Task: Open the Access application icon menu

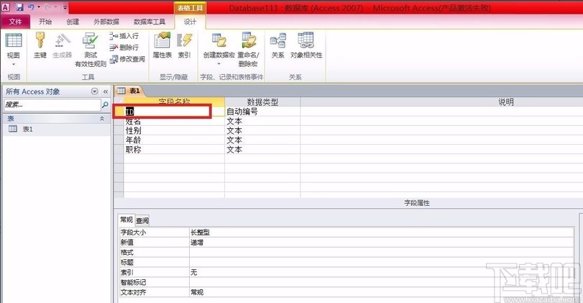Action: click(x=6, y=7)
